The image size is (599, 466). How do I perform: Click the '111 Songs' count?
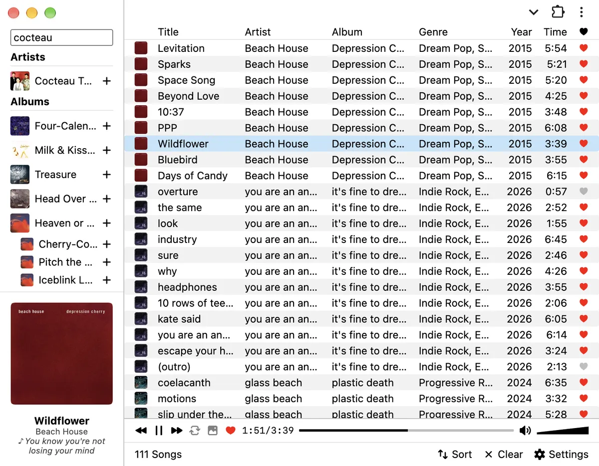[158, 454]
